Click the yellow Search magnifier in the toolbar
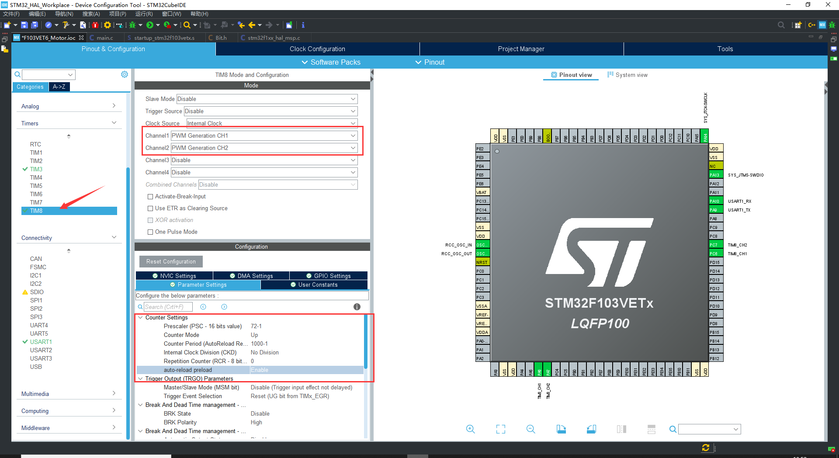839x458 pixels. 187,25
